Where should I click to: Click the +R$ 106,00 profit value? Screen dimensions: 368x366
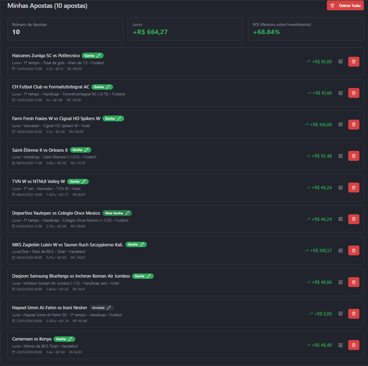pyautogui.click(x=321, y=125)
